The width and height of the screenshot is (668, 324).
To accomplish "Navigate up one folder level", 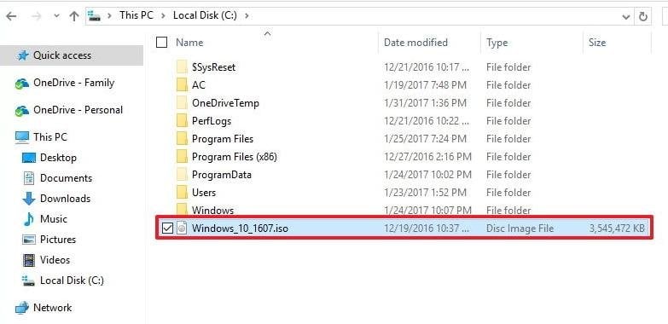I will [x=74, y=16].
